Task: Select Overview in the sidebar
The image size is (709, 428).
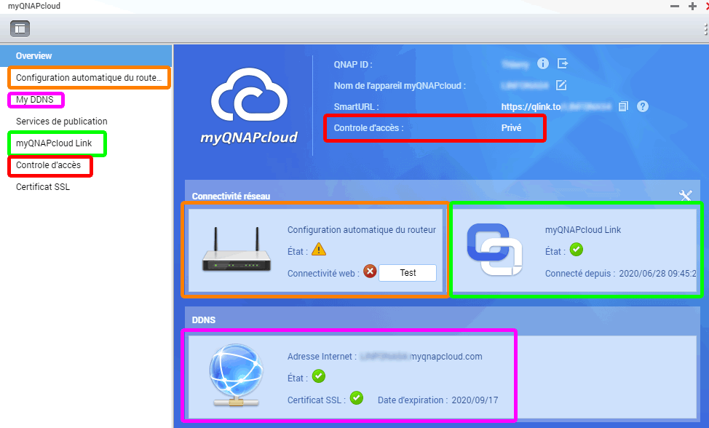Action: (34, 56)
